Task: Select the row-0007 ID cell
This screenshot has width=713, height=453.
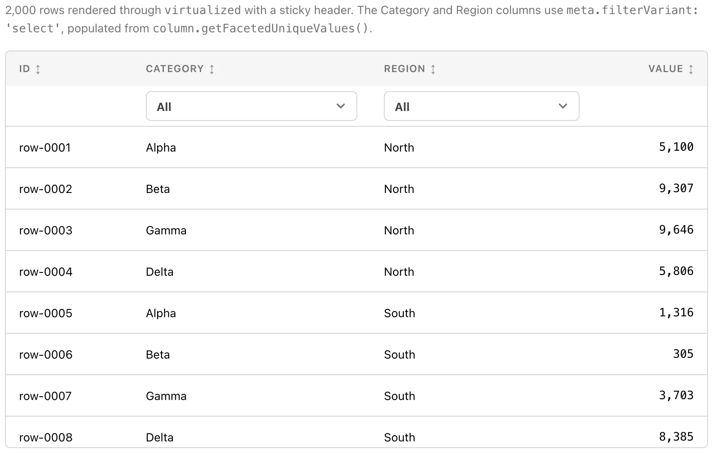Action: click(x=45, y=396)
